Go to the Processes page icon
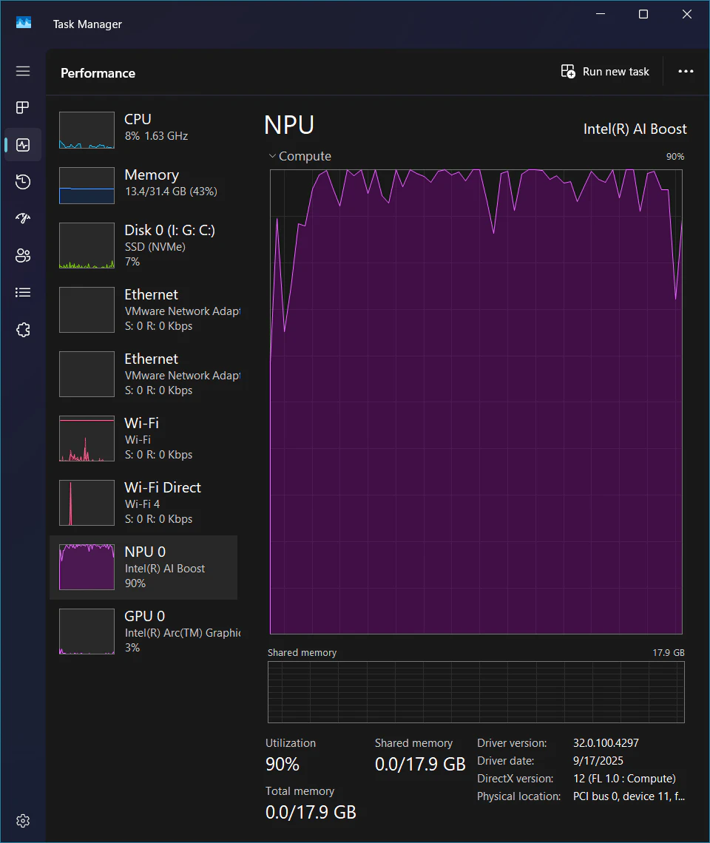The height and width of the screenshot is (843, 710). [x=23, y=107]
